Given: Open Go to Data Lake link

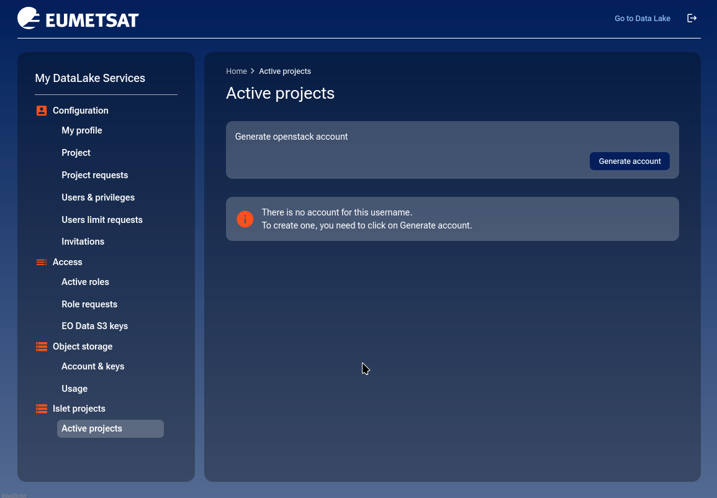Looking at the screenshot, I should point(642,18).
